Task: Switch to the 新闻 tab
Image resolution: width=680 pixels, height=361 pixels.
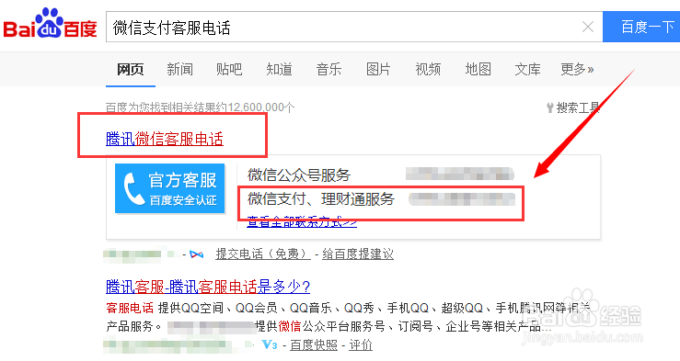Action: 180,69
